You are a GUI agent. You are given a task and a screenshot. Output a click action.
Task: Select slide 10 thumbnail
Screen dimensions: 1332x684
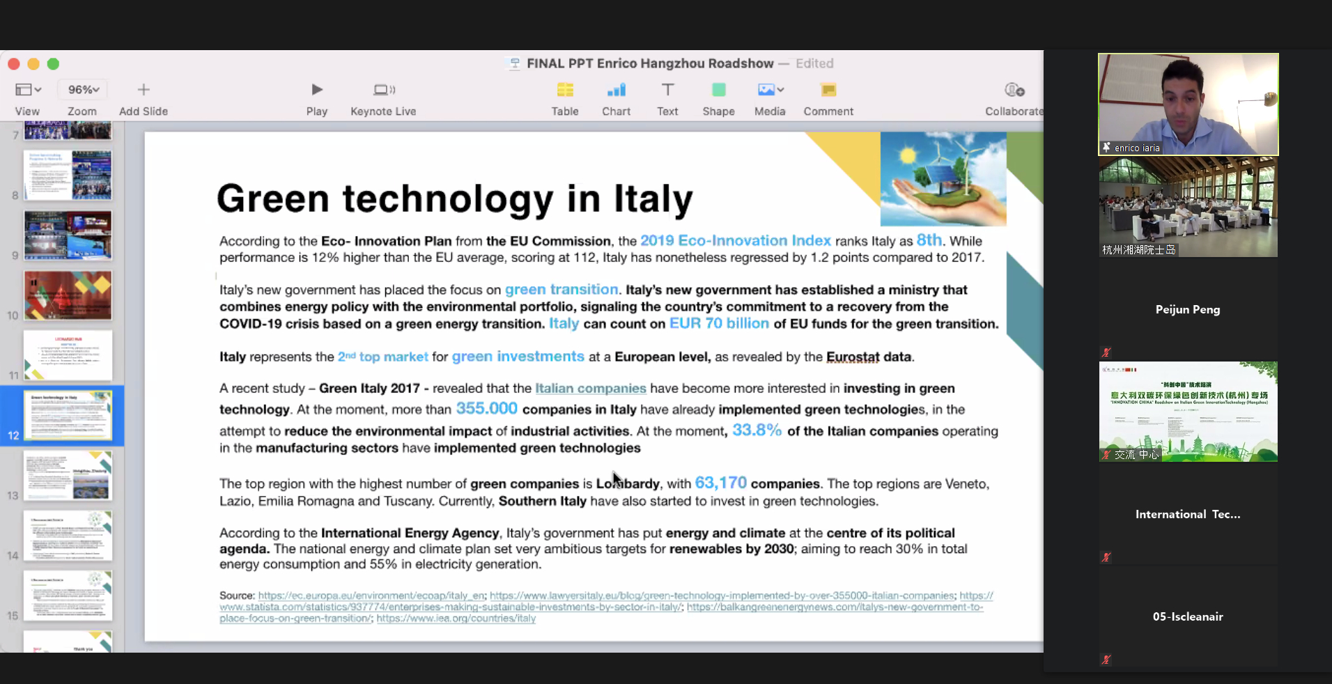pyautogui.click(x=68, y=295)
